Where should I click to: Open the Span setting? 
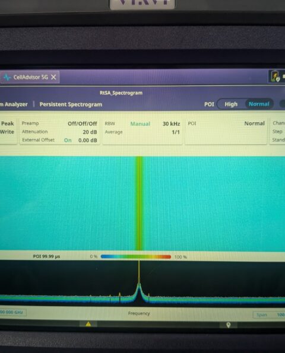click(x=269, y=314)
